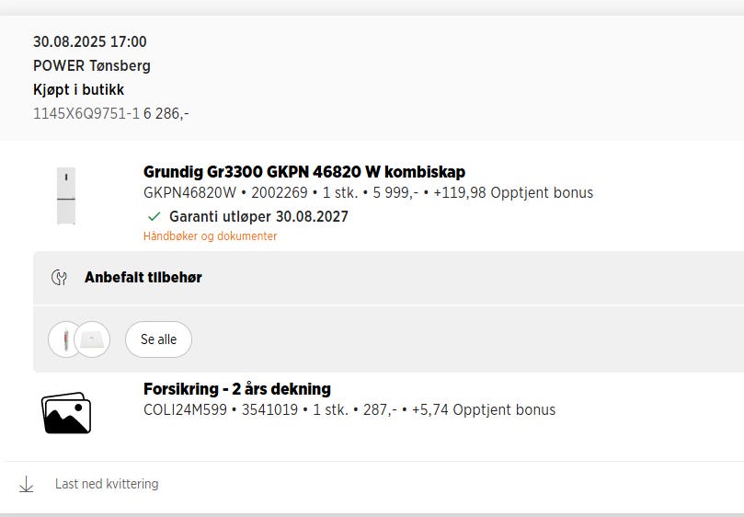Click the green checkmark next to Garanti utløper

click(155, 216)
